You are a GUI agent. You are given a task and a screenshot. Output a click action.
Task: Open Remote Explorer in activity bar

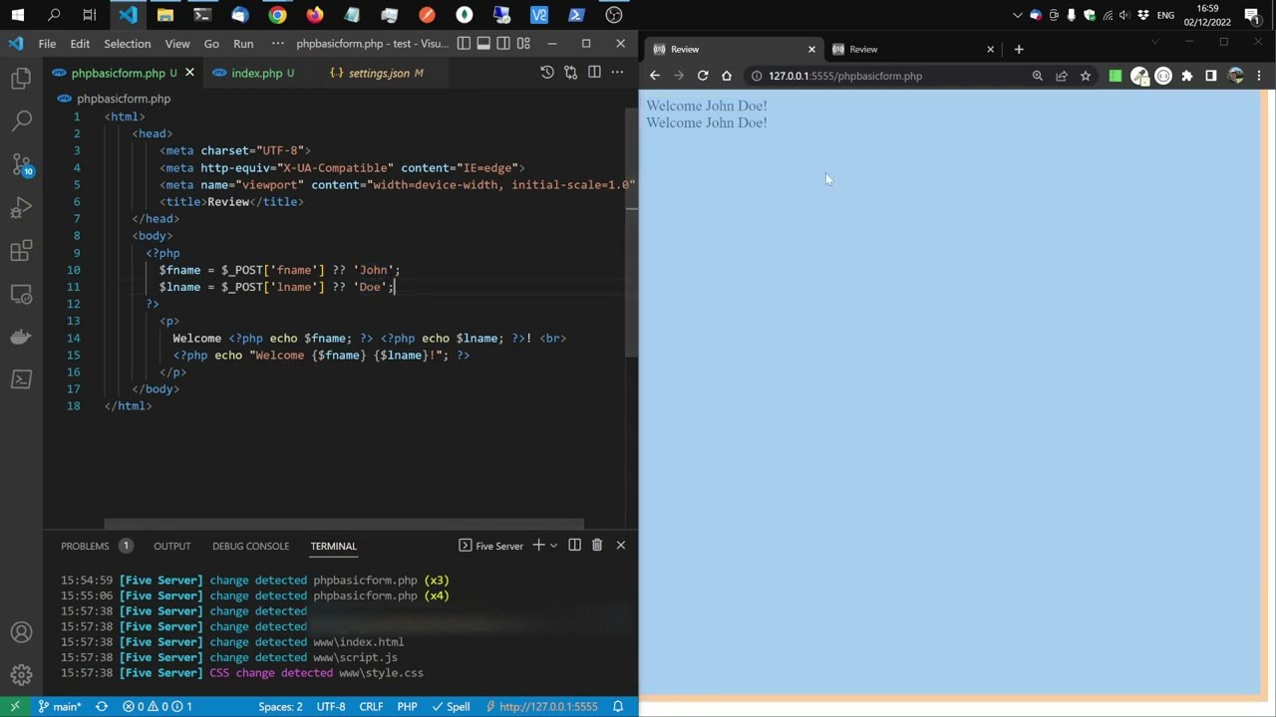(x=21, y=294)
